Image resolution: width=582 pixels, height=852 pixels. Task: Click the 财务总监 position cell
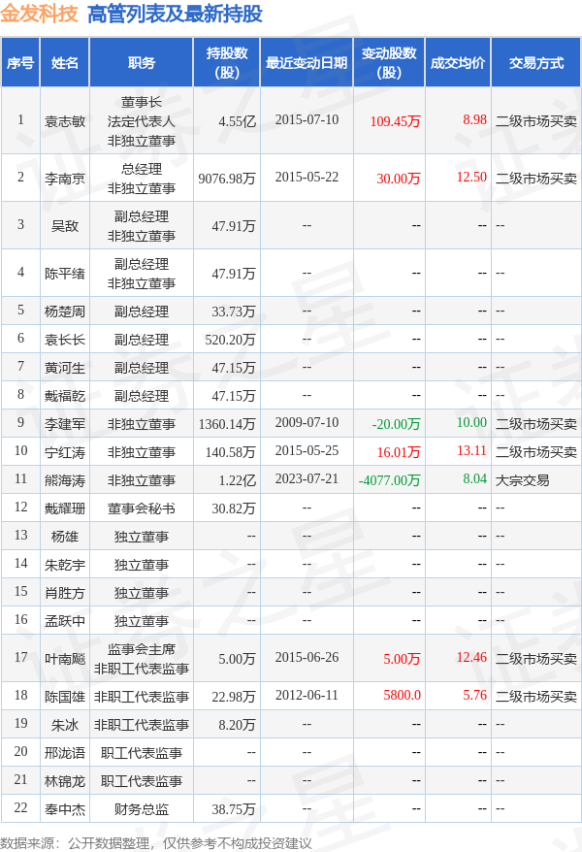[142, 809]
